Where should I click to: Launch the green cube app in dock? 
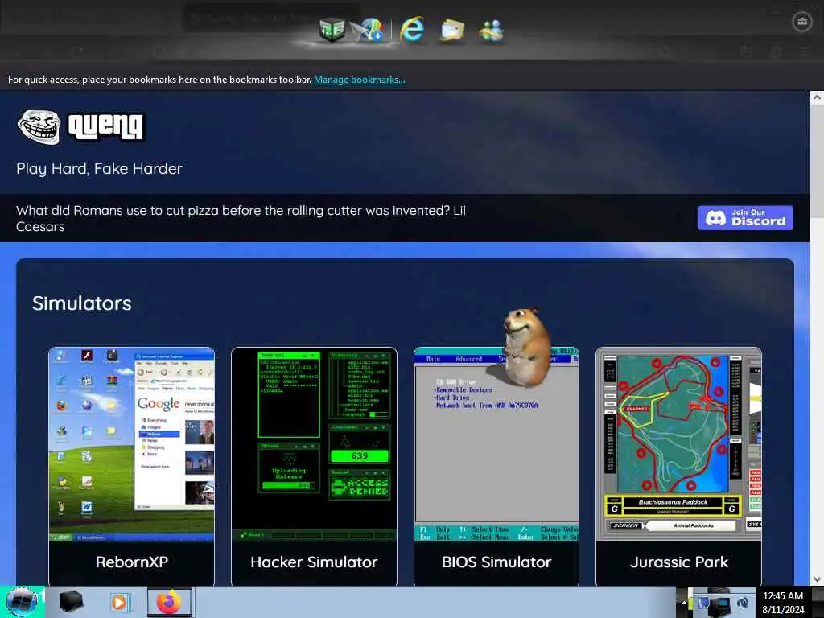pyautogui.click(x=332, y=29)
